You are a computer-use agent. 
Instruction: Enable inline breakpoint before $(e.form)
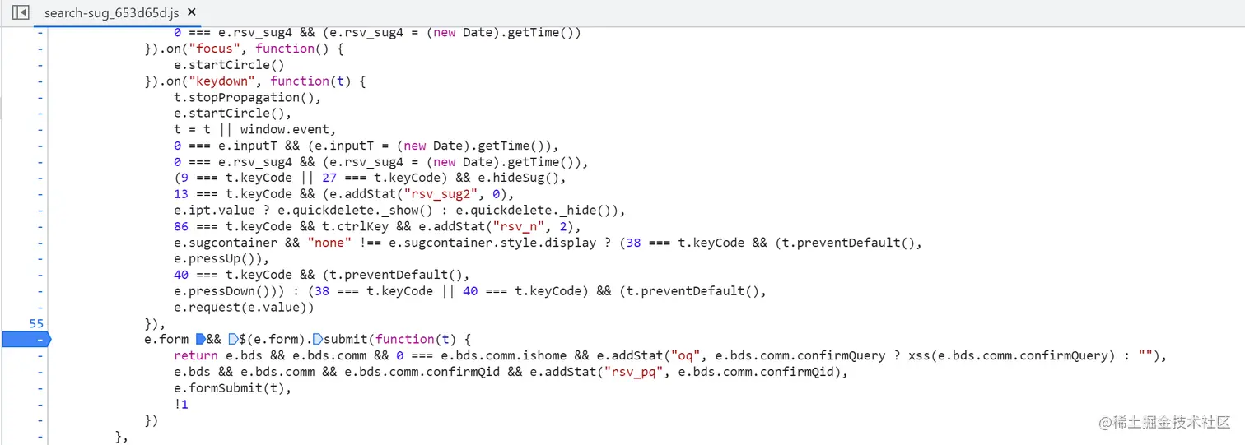tap(233, 339)
